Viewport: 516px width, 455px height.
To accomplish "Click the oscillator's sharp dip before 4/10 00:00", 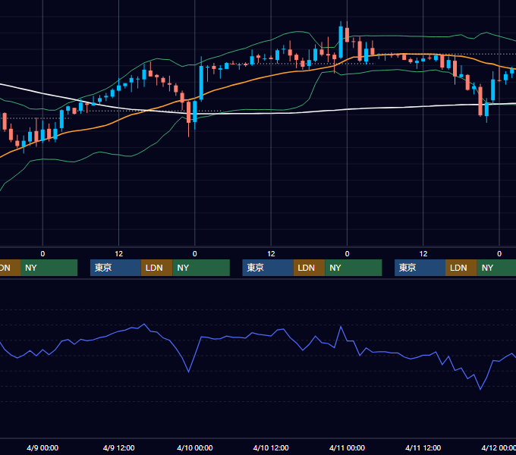I will 188,372.
